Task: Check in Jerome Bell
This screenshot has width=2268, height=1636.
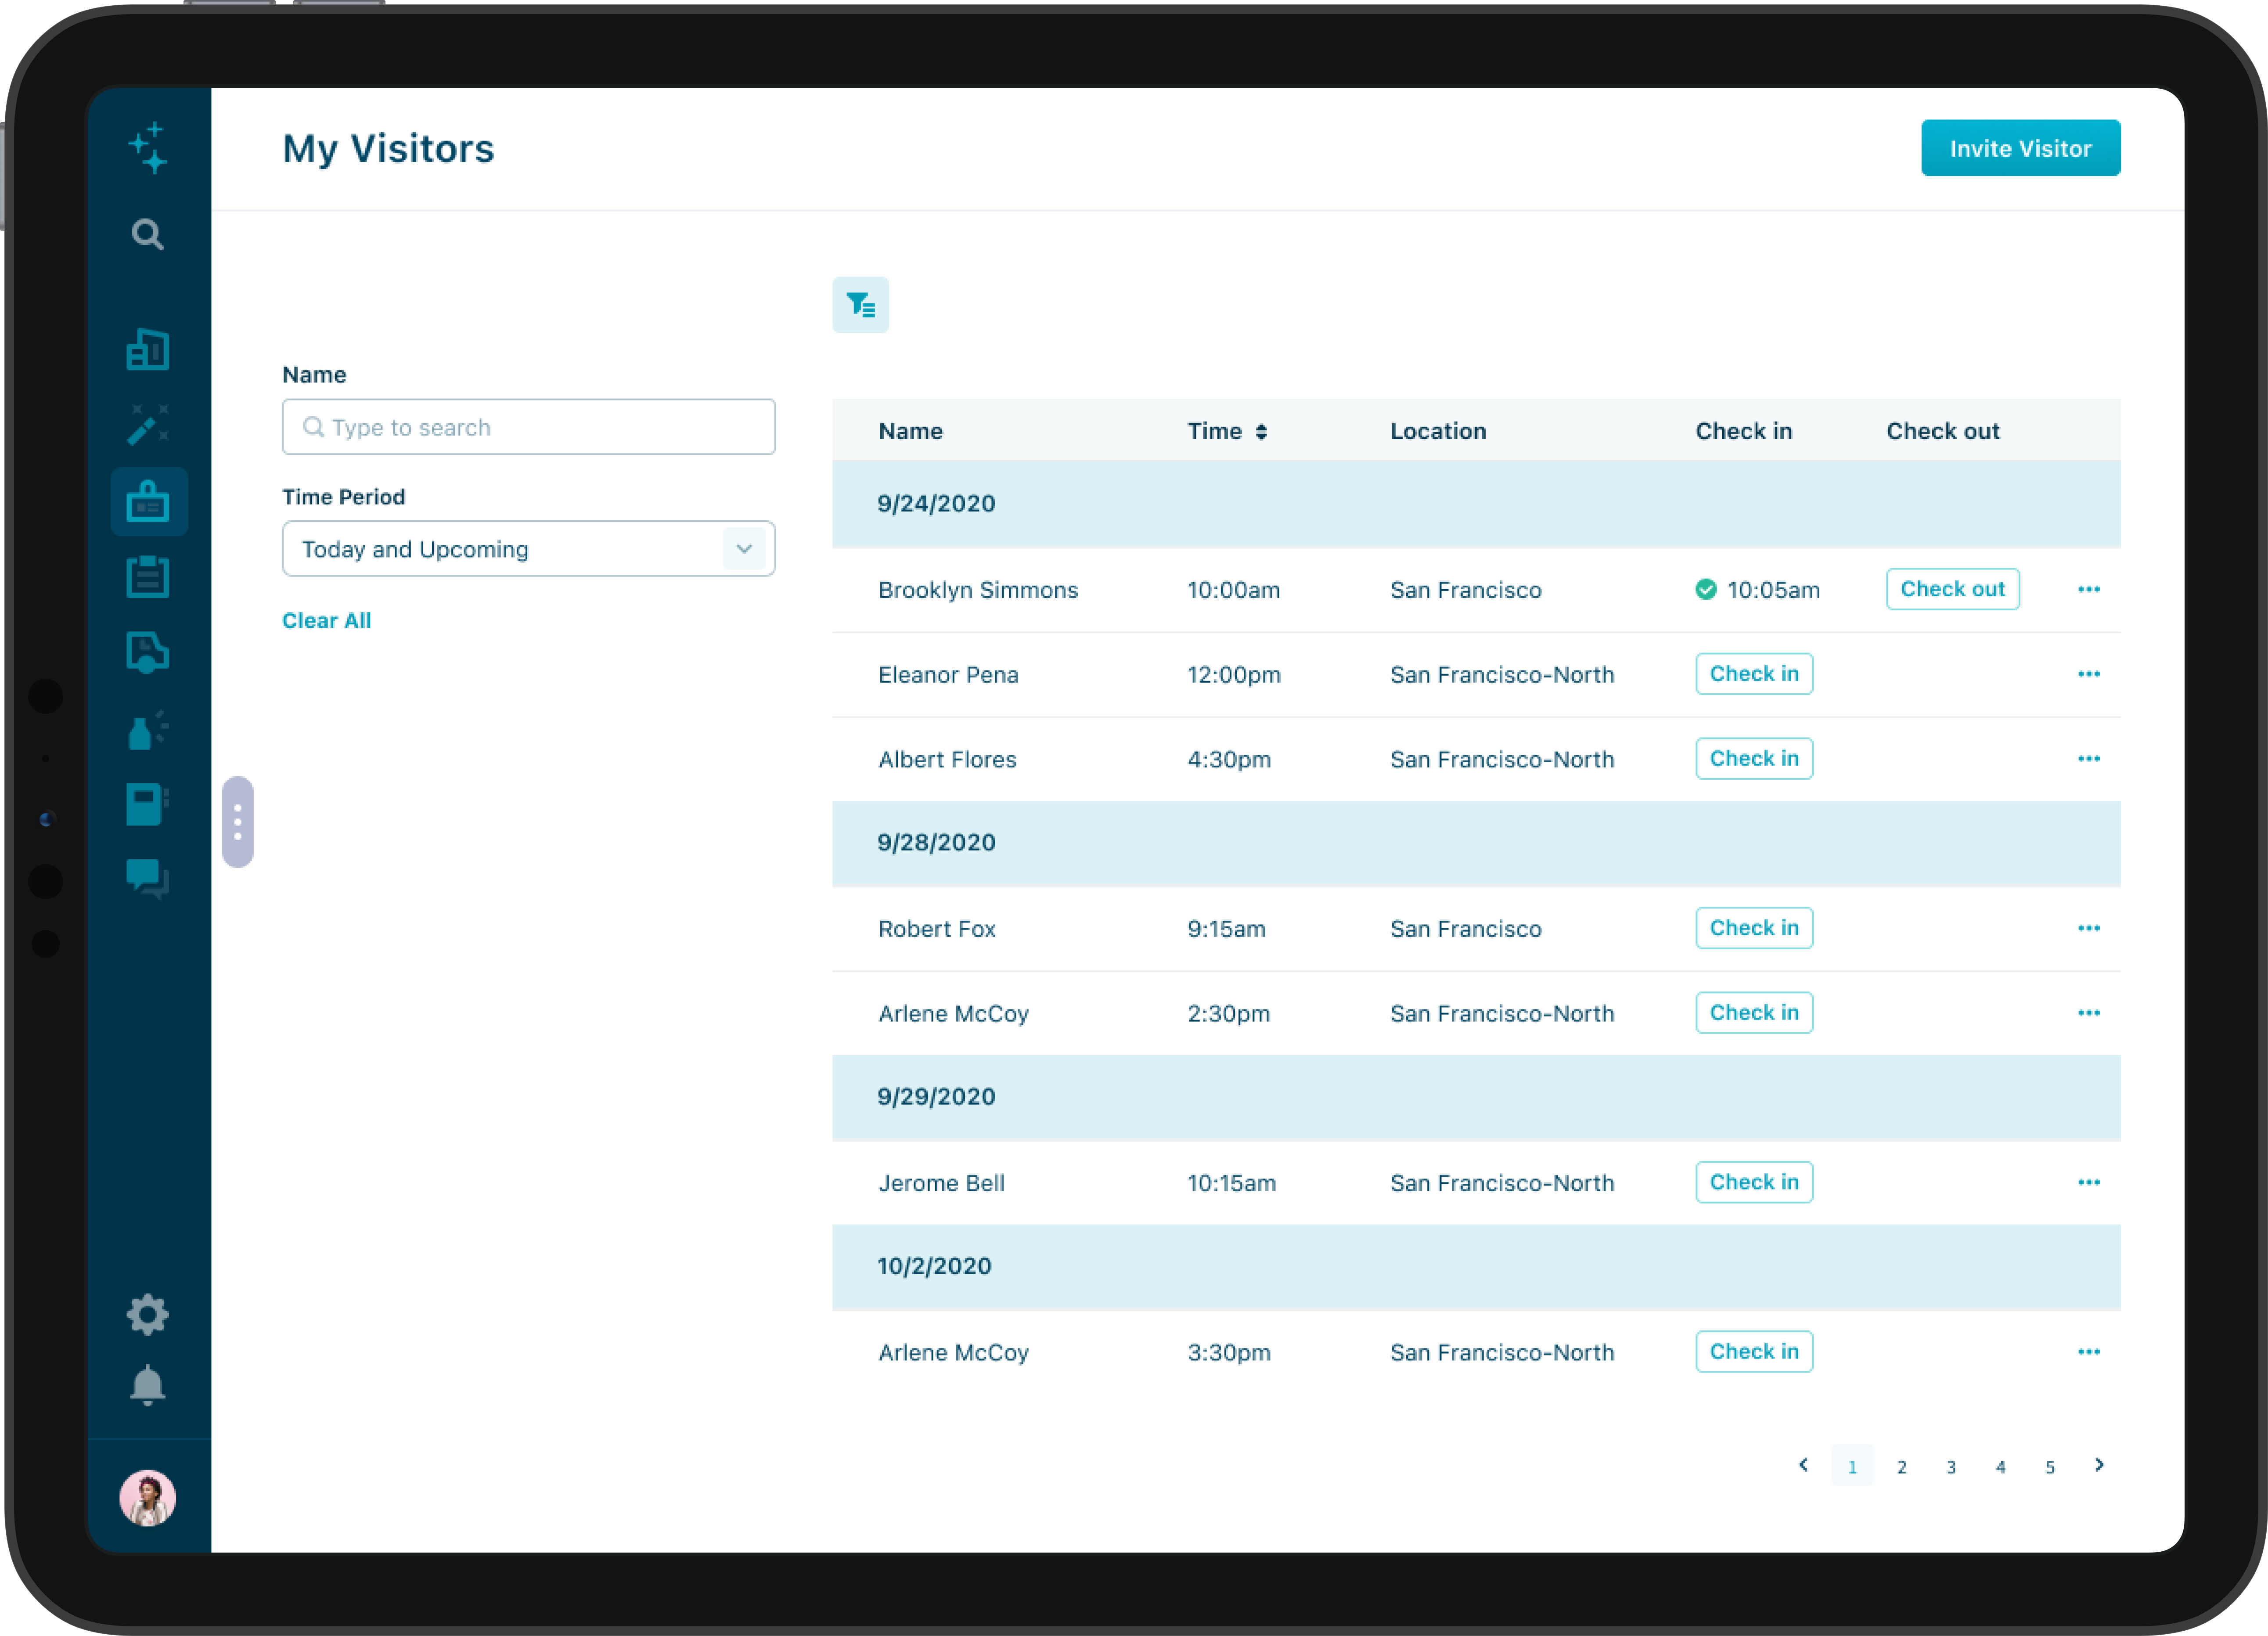Action: coord(1753,1182)
